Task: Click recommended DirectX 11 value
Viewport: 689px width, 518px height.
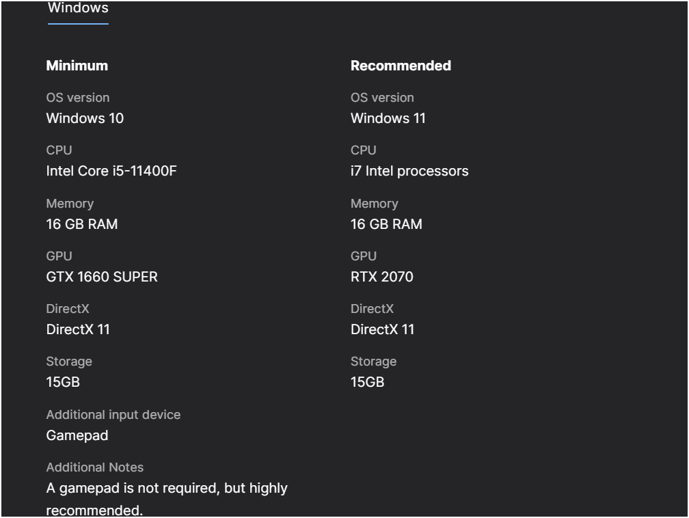Action: pyautogui.click(x=382, y=329)
